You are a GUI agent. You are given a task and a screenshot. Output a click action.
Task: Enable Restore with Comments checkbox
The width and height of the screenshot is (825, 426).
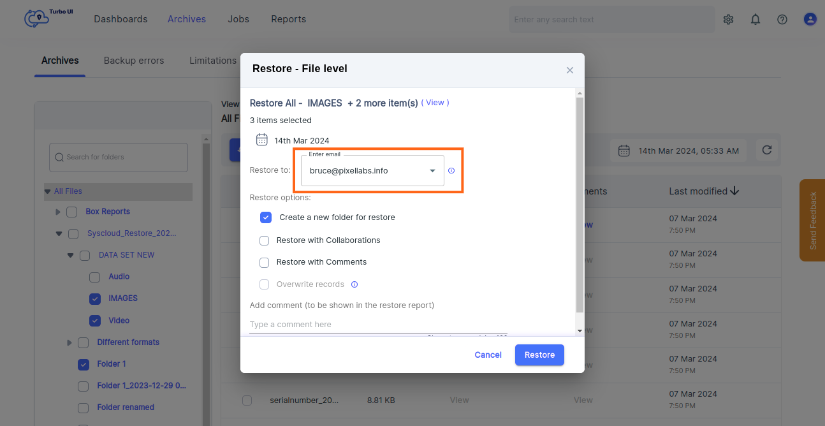264,262
